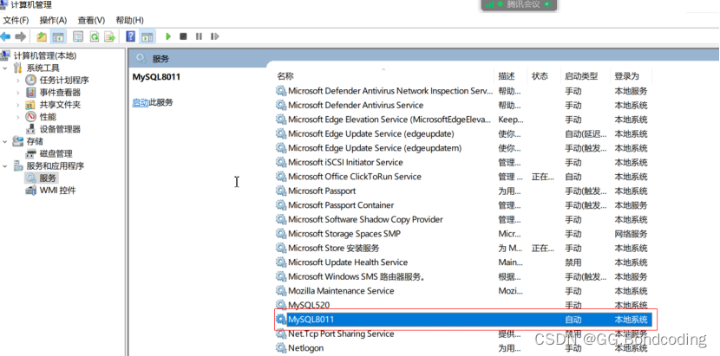The width and height of the screenshot is (720, 356).
Task: Open the 查看(V) menu
Action: pos(91,20)
